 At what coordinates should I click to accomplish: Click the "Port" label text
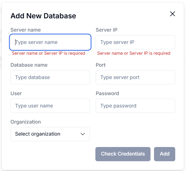(100, 65)
